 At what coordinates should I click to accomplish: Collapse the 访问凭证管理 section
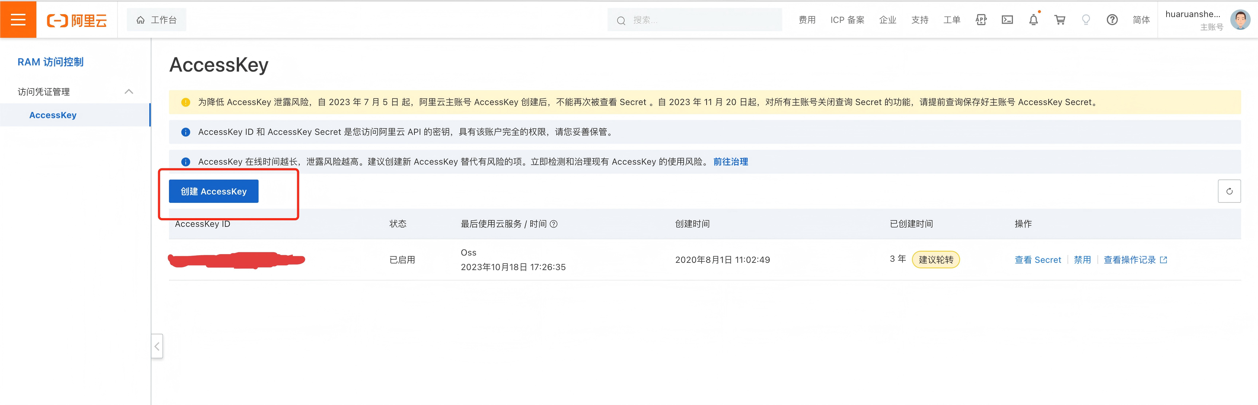[x=129, y=92]
